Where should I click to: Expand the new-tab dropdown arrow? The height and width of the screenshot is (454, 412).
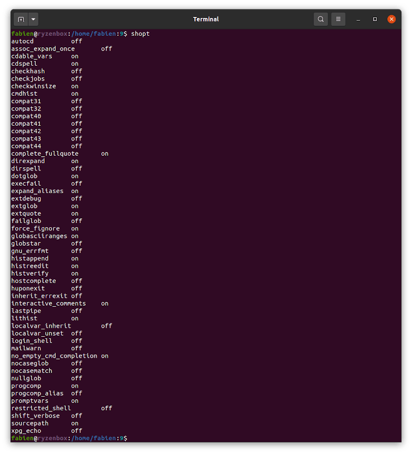coord(33,19)
